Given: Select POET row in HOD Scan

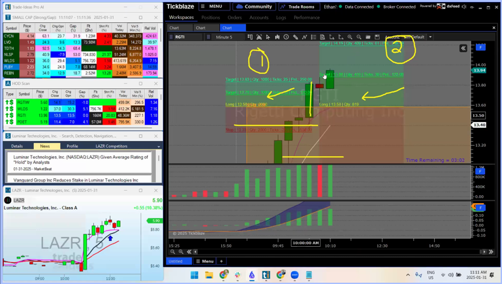Looking at the screenshot, I should (x=81, y=121).
